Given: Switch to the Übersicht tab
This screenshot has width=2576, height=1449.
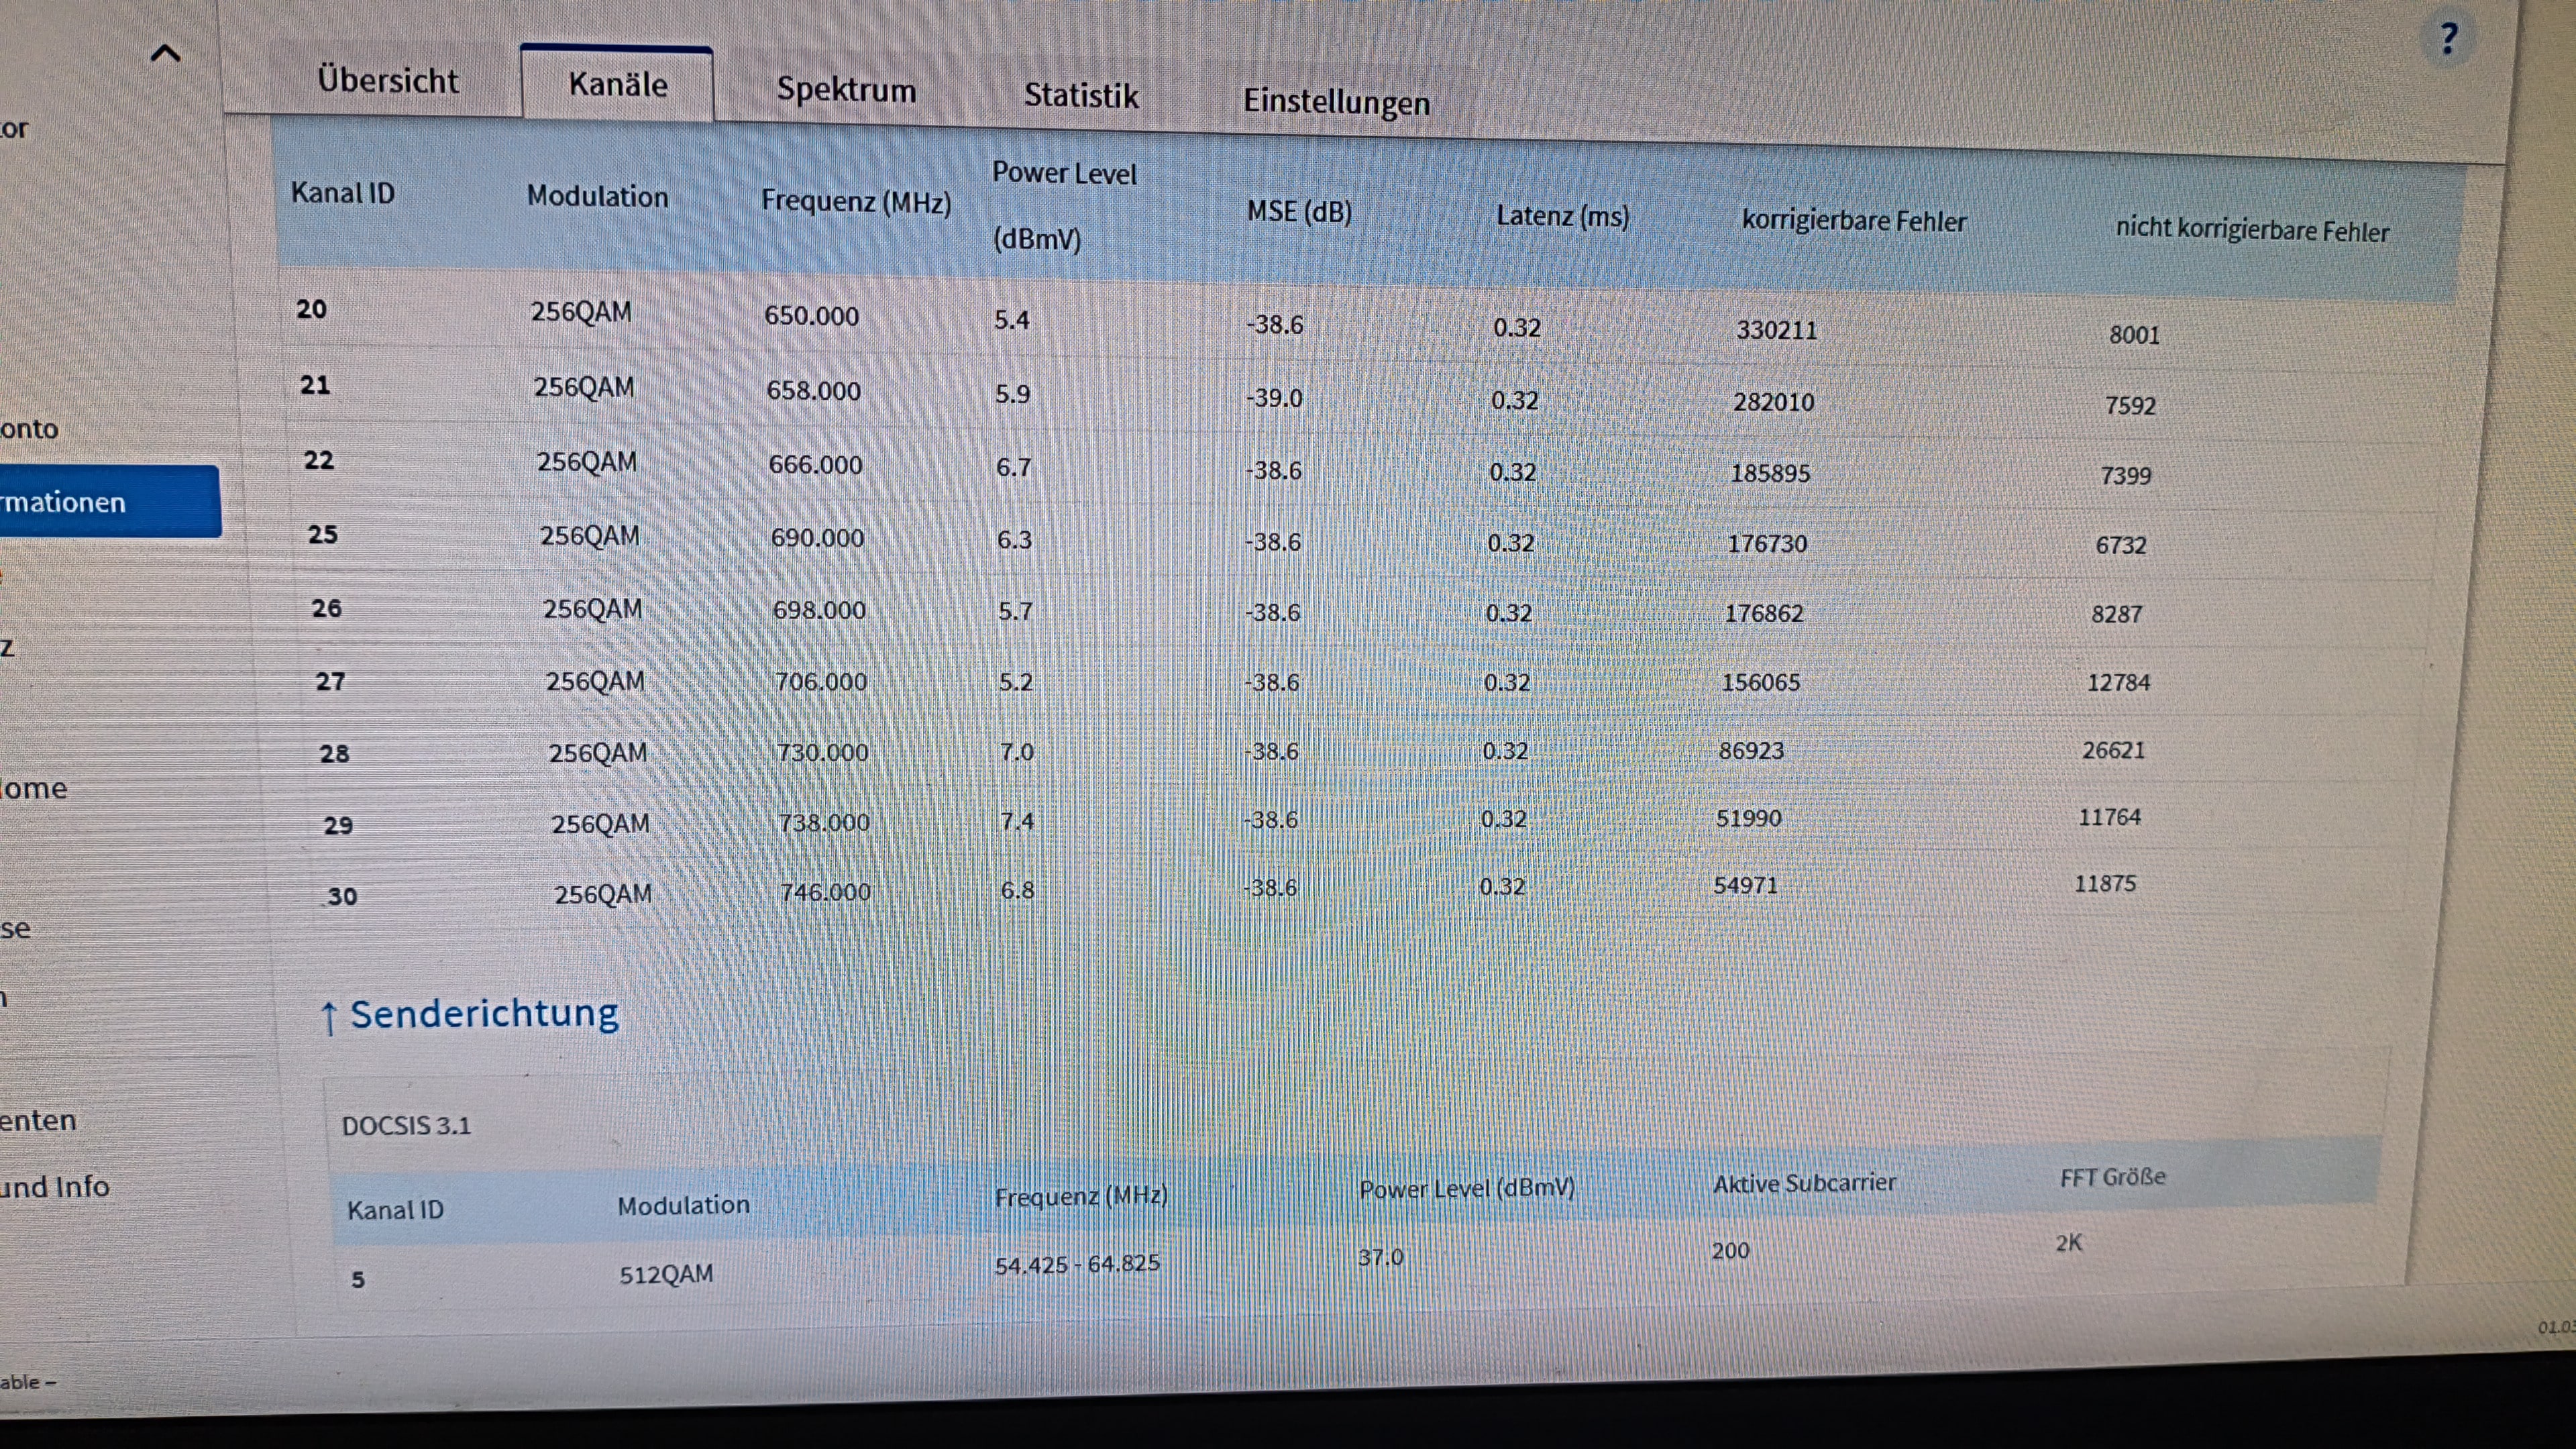Looking at the screenshot, I should tap(388, 81).
